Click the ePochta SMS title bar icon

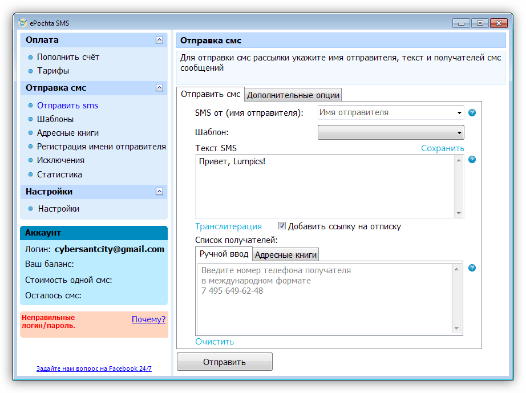pyautogui.click(x=22, y=23)
